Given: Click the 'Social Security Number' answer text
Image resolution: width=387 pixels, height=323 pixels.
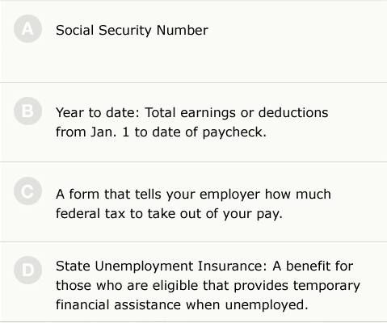Looking at the screenshot, I should pyautogui.click(x=132, y=30).
